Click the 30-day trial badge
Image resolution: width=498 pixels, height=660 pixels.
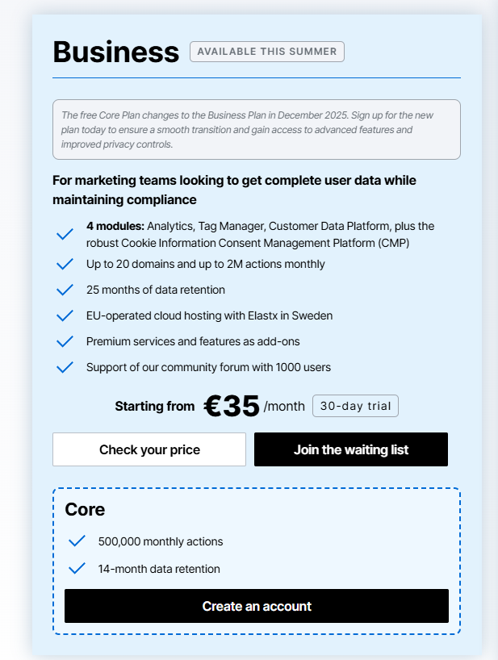355,406
